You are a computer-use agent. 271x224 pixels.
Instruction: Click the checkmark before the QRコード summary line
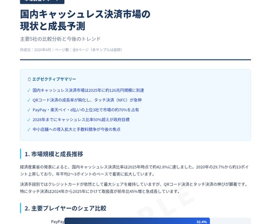point(29,100)
